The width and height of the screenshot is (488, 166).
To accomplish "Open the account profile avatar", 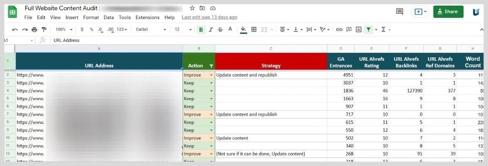I will pos(476,12).
